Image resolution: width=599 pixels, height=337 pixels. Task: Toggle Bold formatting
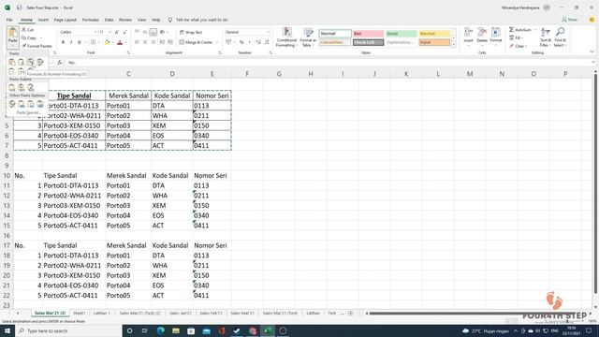click(63, 42)
